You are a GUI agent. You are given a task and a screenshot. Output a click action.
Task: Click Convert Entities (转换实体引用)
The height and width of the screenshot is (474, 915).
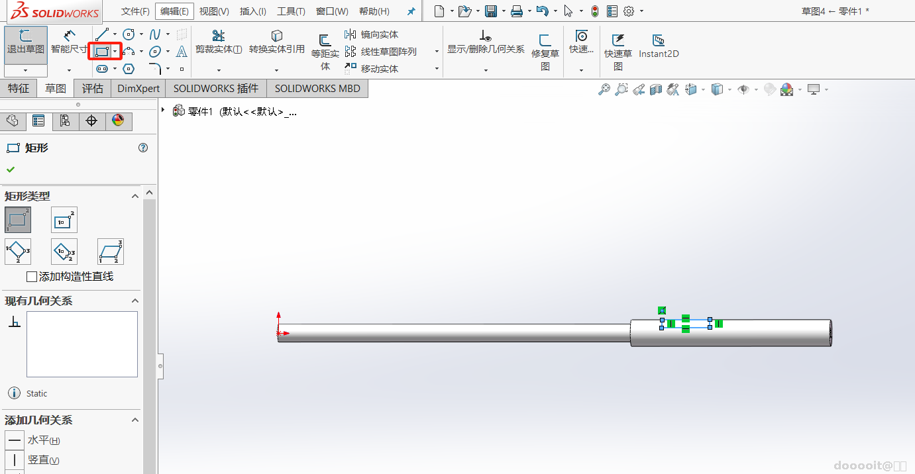pos(277,42)
